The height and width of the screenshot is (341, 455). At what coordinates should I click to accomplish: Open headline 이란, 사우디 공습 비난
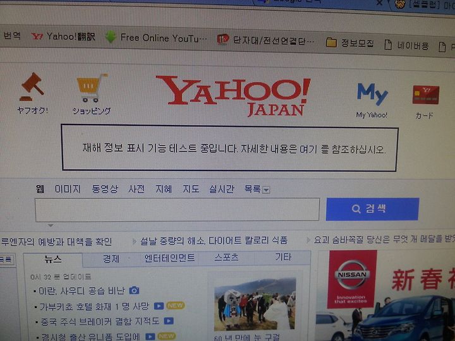click(82, 290)
